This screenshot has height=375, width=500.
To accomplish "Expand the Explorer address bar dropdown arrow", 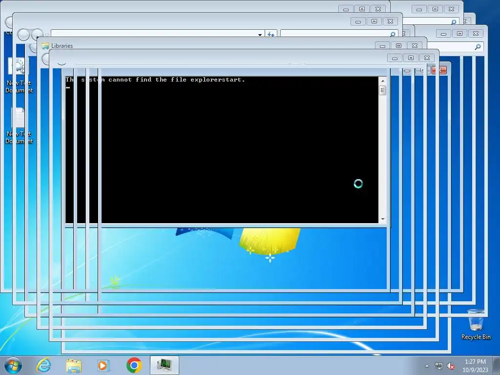I will point(260,35).
